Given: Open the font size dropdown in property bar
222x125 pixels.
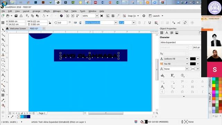Looking at the screenshot, I should (134, 23).
